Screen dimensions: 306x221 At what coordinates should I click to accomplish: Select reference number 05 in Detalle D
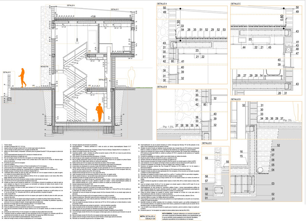click(x=273, y=165)
